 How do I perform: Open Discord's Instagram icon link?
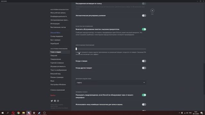click(x=58, y=101)
